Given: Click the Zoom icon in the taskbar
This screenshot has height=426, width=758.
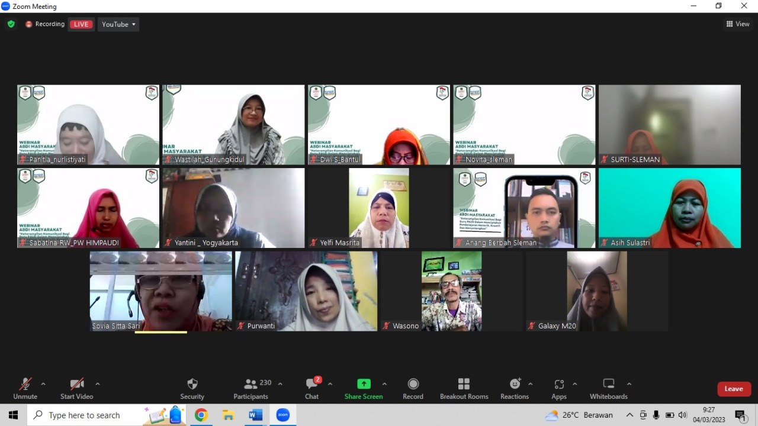Looking at the screenshot, I should [283, 415].
